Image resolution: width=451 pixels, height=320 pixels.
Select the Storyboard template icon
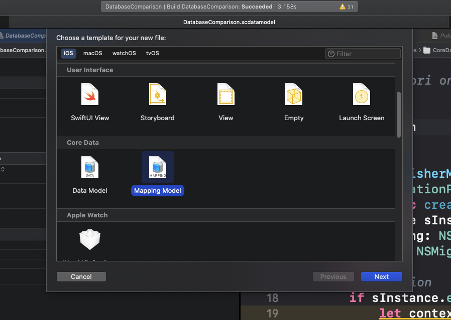157,94
